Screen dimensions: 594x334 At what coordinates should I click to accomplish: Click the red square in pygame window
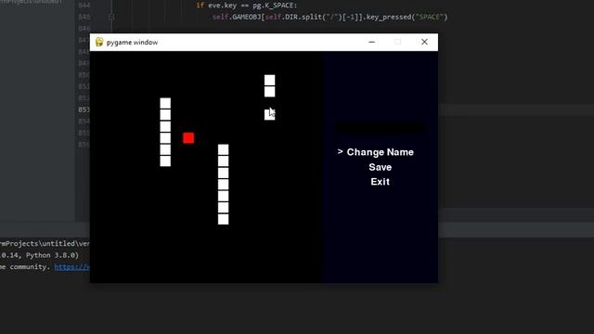point(188,138)
